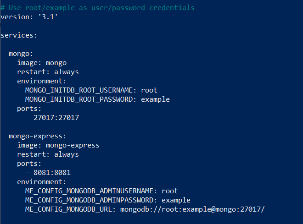Click the image: mongo line
Screen dimensions: 303x224
42,63
